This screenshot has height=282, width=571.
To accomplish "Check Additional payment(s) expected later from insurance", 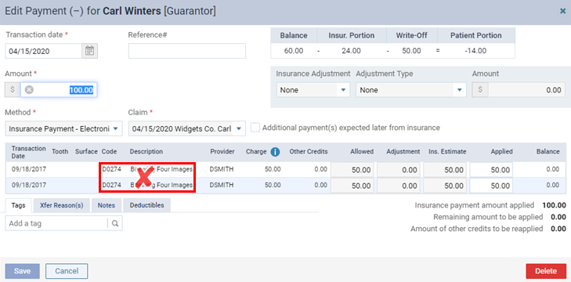I will (255, 128).
